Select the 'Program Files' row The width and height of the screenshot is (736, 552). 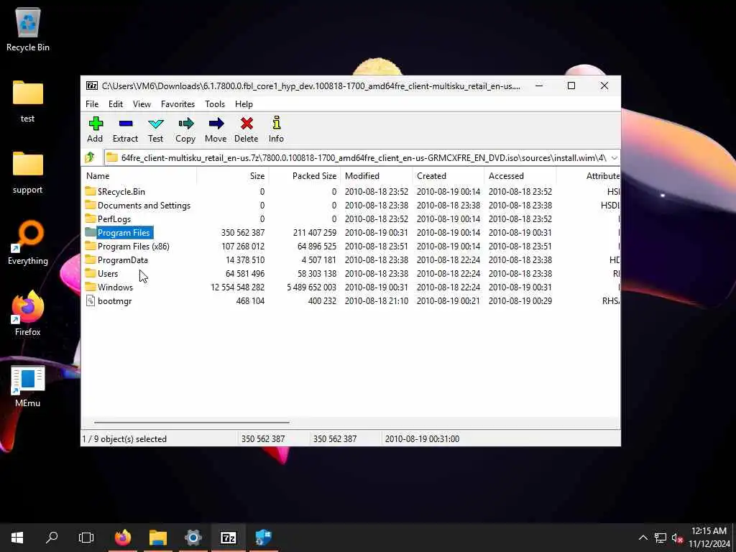[351, 232]
